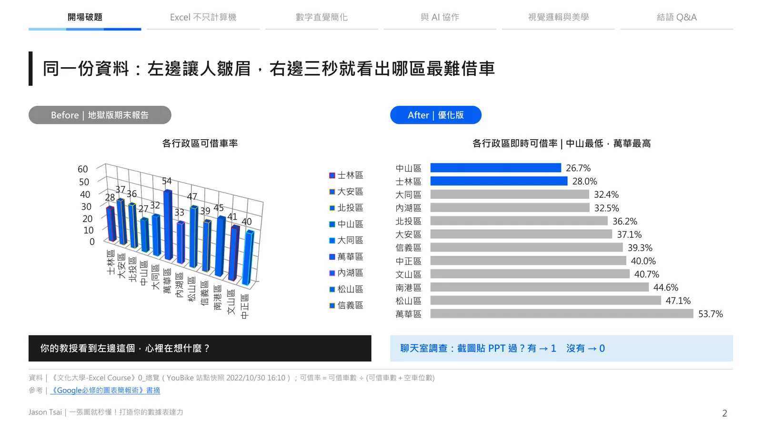Click the 中正區 row label in right chart
The height and width of the screenshot is (429, 762).
pyautogui.click(x=409, y=261)
